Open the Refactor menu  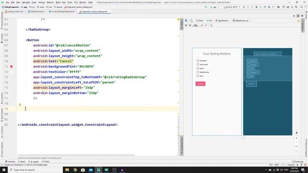point(50,2)
